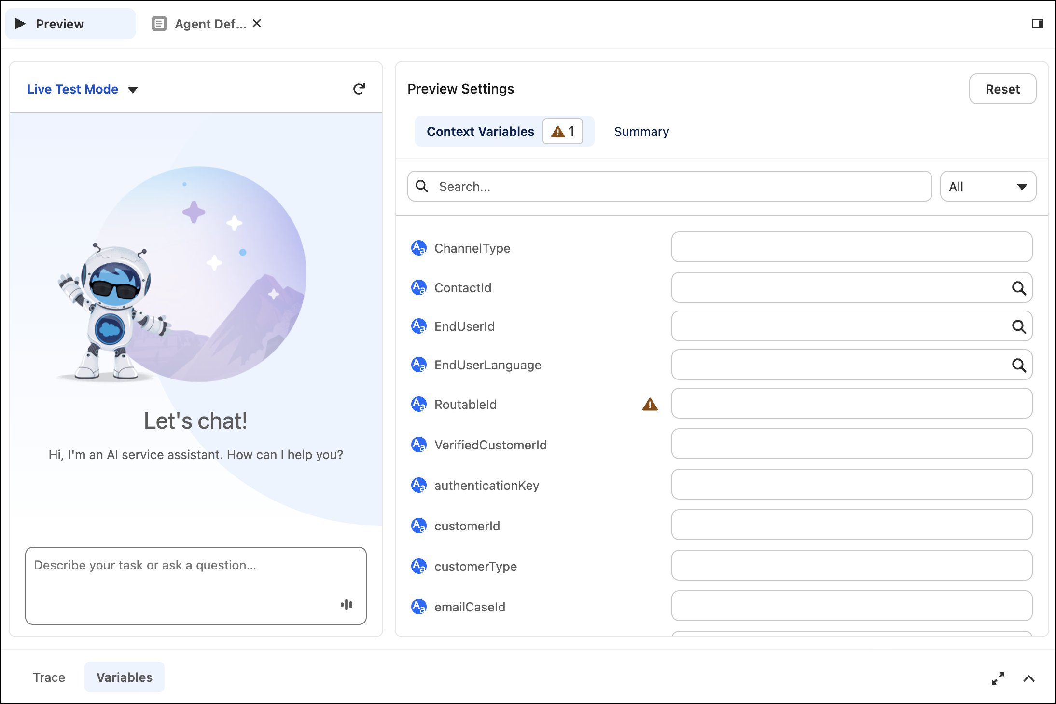This screenshot has width=1056, height=704.
Task: Click the voice input waveform icon
Action: [x=347, y=605]
